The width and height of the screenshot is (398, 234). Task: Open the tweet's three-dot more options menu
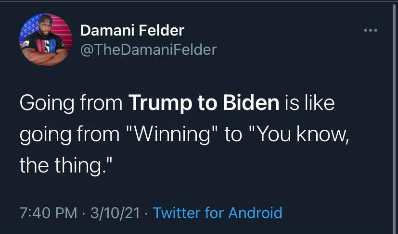(x=371, y=31)
